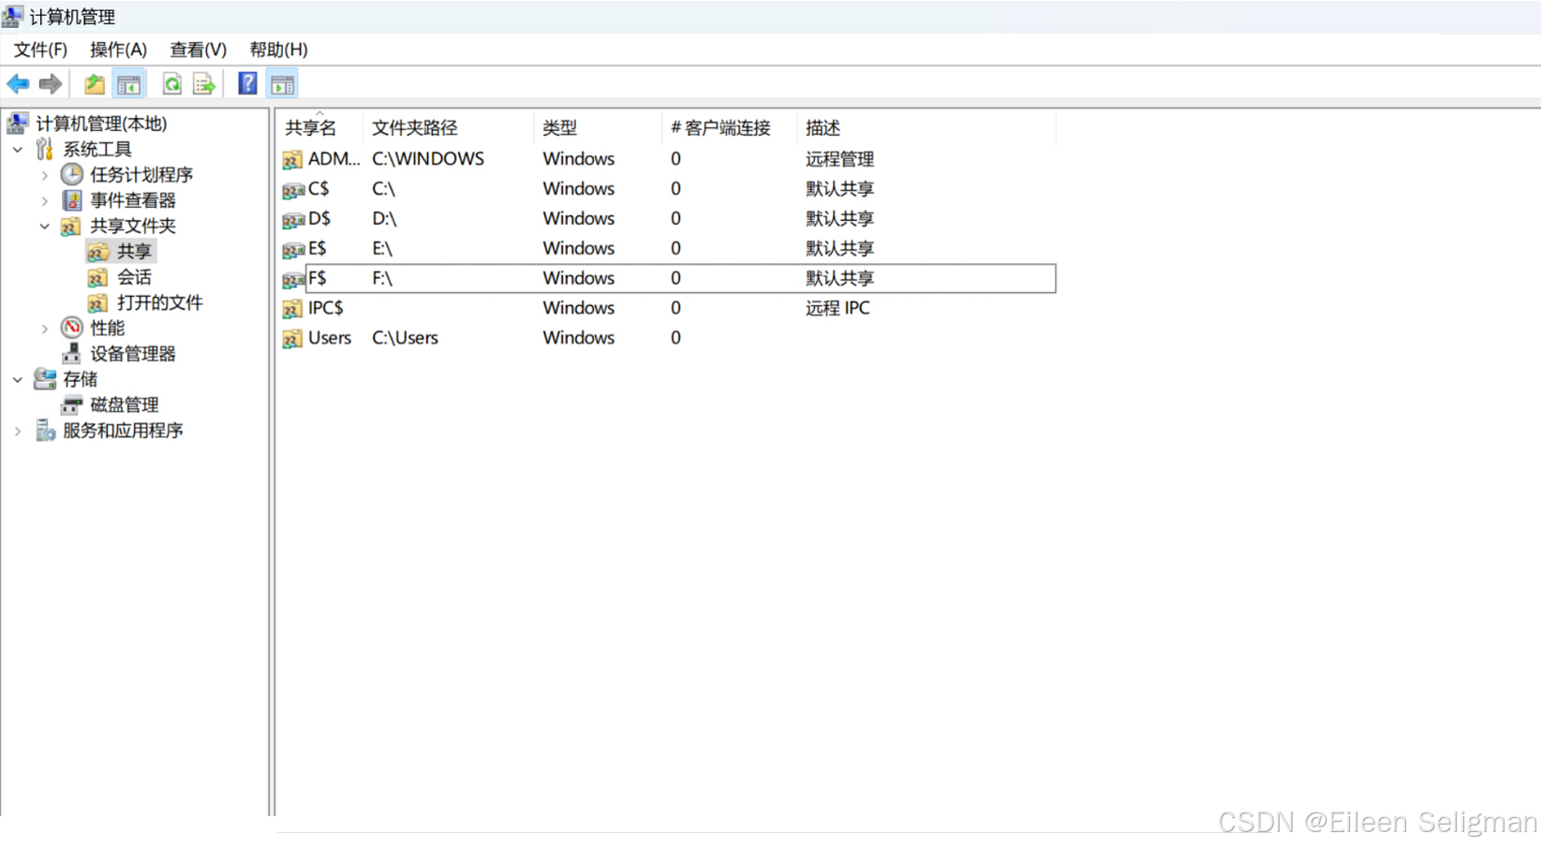1541x848 pixels.
Task: Click the 设备管理器 icon
Action: tap(72, 353)
